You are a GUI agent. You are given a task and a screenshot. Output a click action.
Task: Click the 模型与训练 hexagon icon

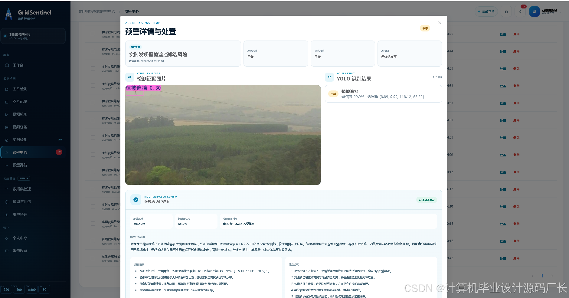pos(7,202)
